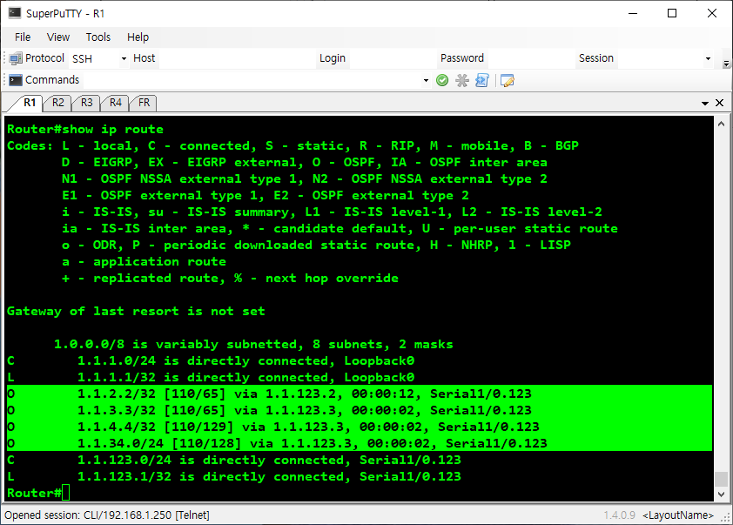
Task: Click the blue script scroll icon
Action: tap(482, 80)
